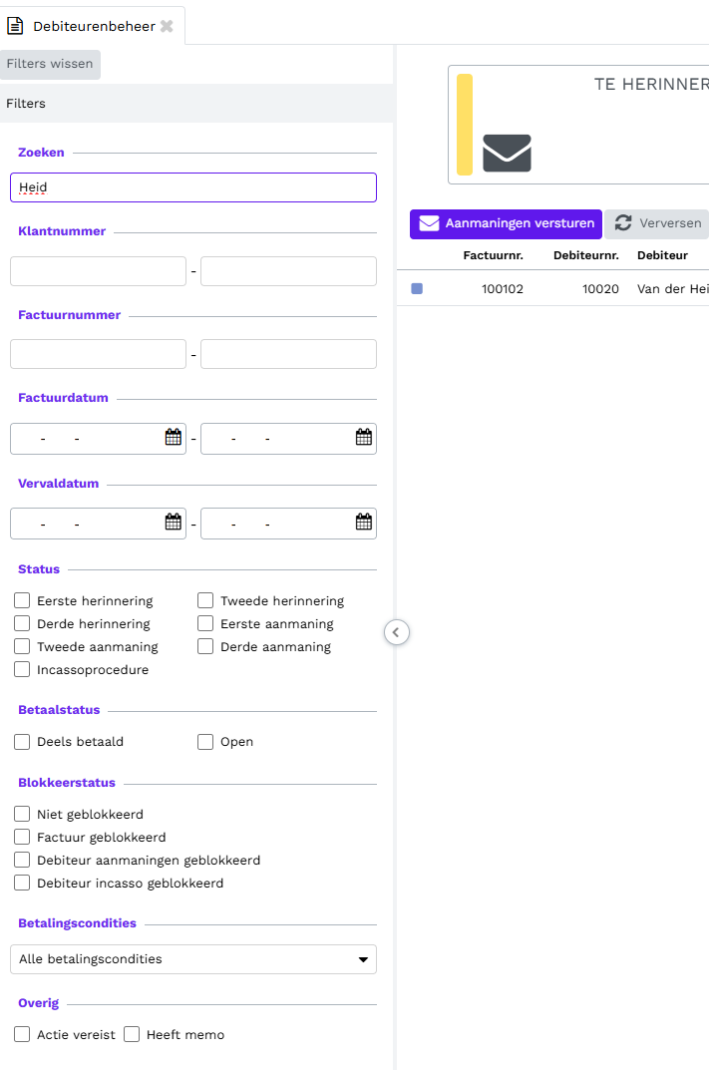Click the document icon in Debiteurenbeheer tab
This screenshot has width=709, height=1070.
(x=15, y=26)
